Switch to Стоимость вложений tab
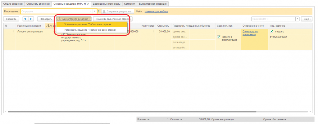The image size is (318, 124). tap(38, 4)
